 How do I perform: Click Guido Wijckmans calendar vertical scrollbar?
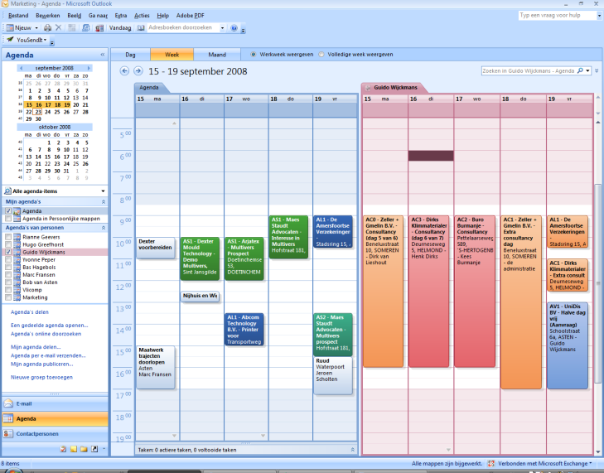tap(598, 283)
